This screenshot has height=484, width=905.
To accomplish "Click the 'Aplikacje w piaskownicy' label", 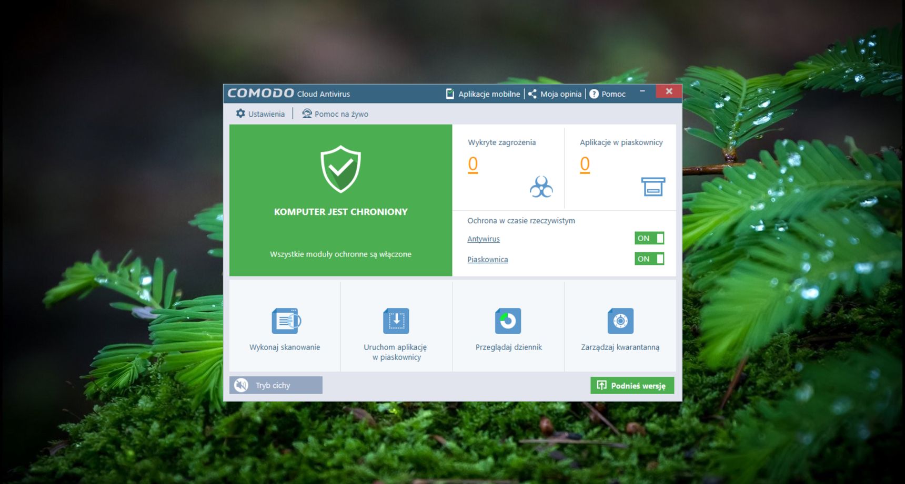I will [621, 142].
